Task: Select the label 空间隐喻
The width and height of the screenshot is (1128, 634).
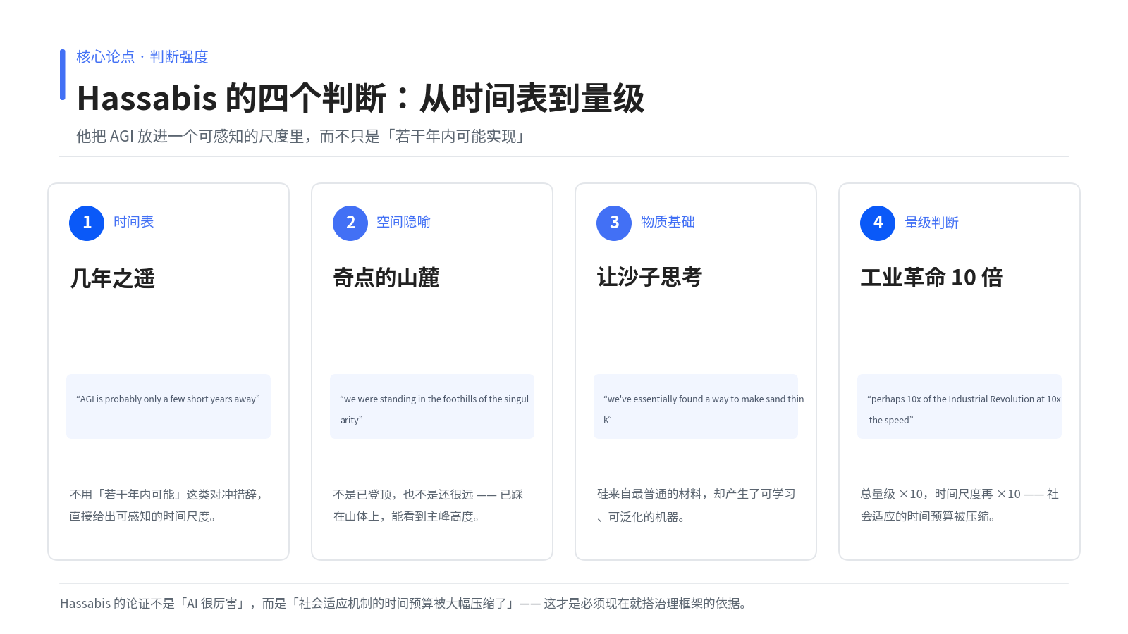Action: 404,222
